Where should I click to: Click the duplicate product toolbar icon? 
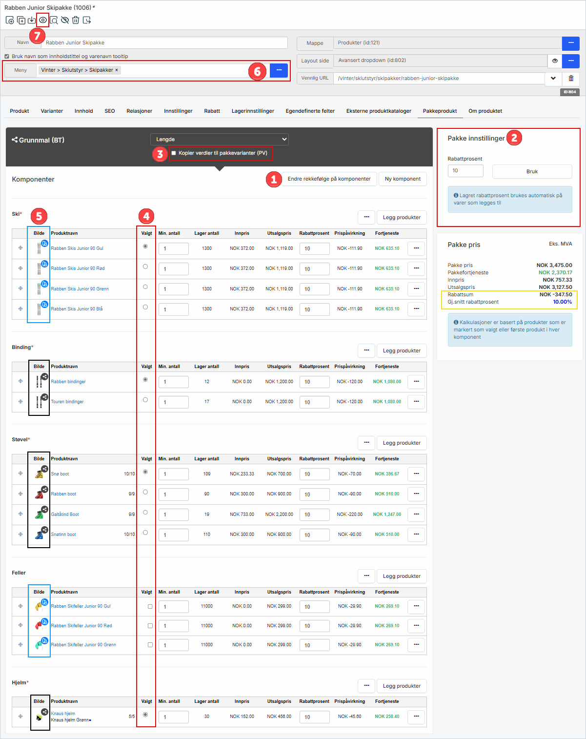pyautogui.click(x=21, y=20)
